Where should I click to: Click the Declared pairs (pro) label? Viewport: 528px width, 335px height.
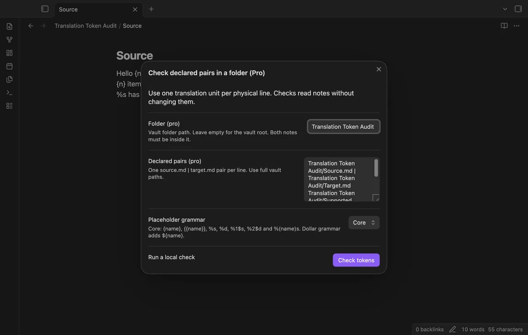[175, 161]
